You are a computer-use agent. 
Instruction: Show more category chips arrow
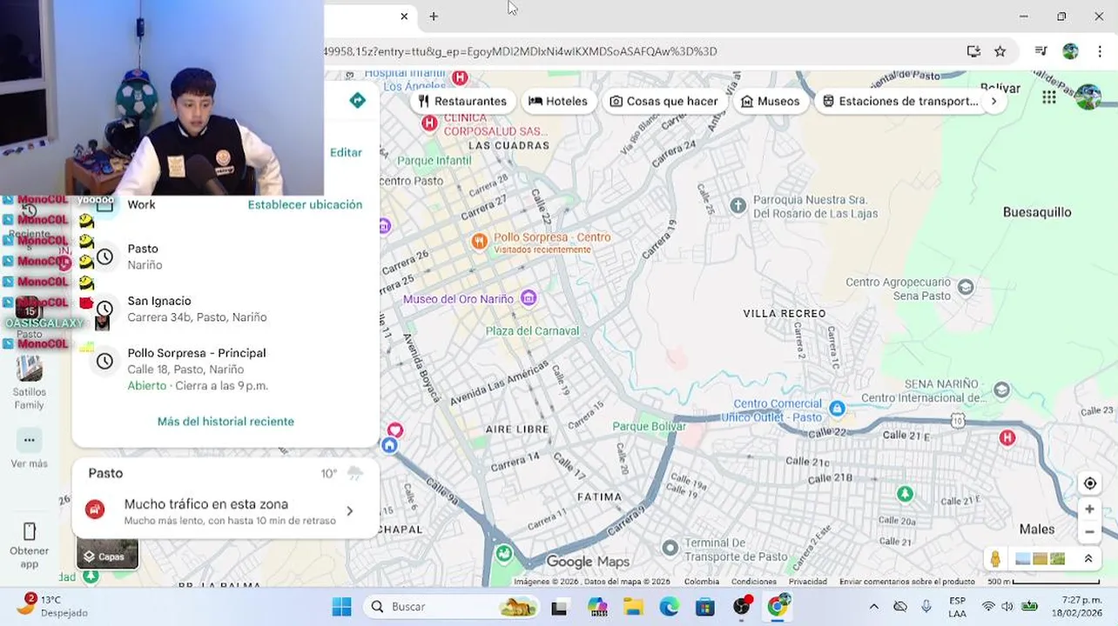pos(993,101)
